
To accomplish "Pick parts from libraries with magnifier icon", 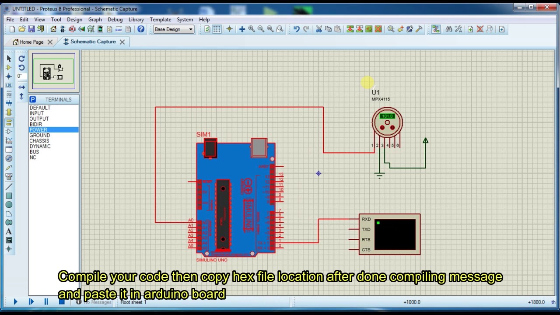I will [x=391, y=29].
